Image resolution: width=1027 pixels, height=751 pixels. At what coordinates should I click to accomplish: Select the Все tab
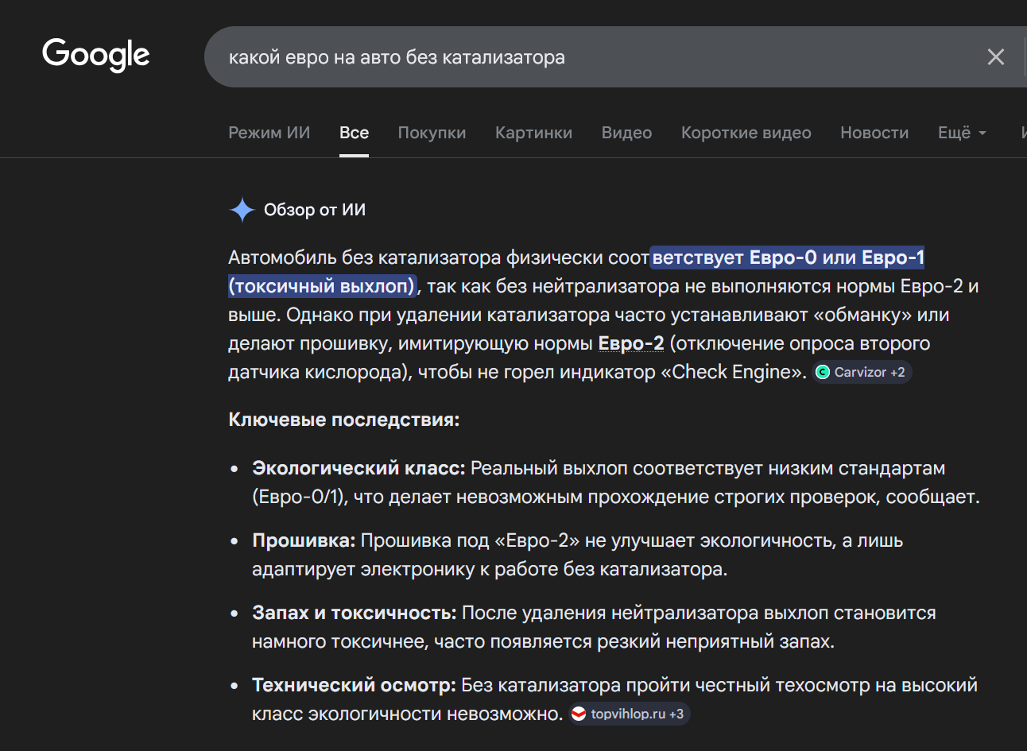tap(354, 133)
